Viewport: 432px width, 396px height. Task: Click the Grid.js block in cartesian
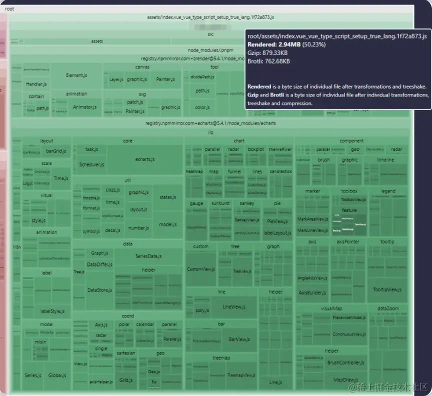click(126, 380)
